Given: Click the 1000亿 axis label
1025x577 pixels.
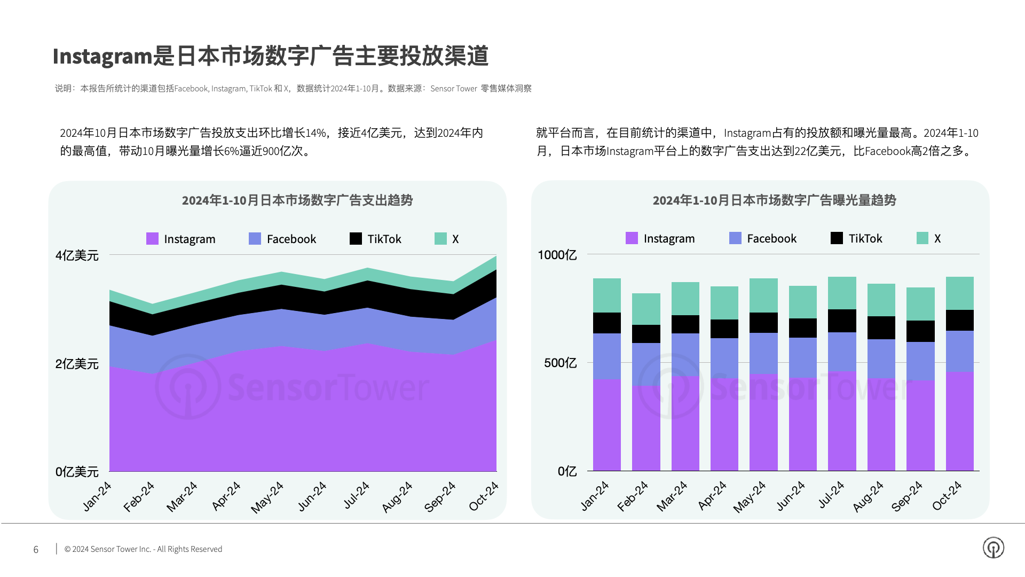Looking at the screenshot, I should coord(557,255).
